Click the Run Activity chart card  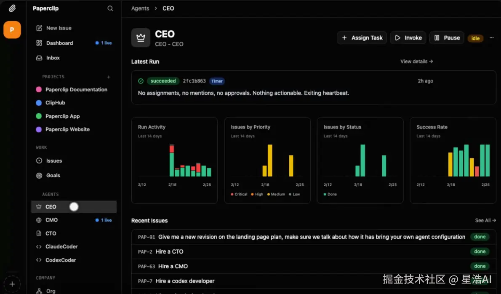[x=174, y=160]
